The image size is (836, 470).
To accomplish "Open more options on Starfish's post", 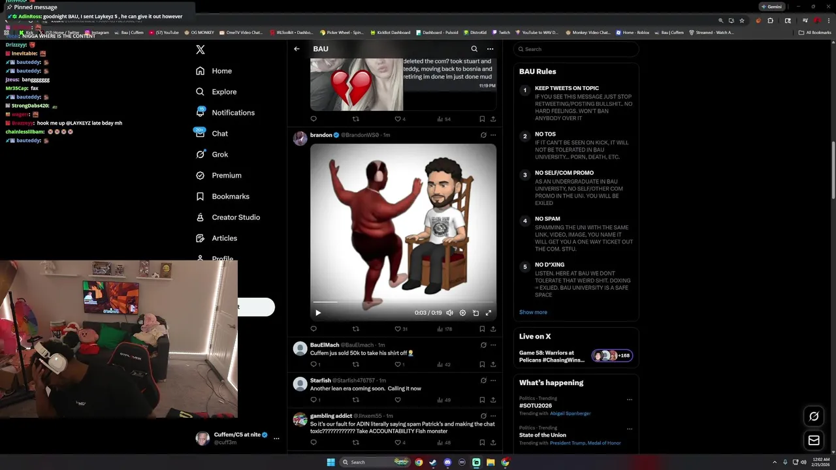I will 493,380.
